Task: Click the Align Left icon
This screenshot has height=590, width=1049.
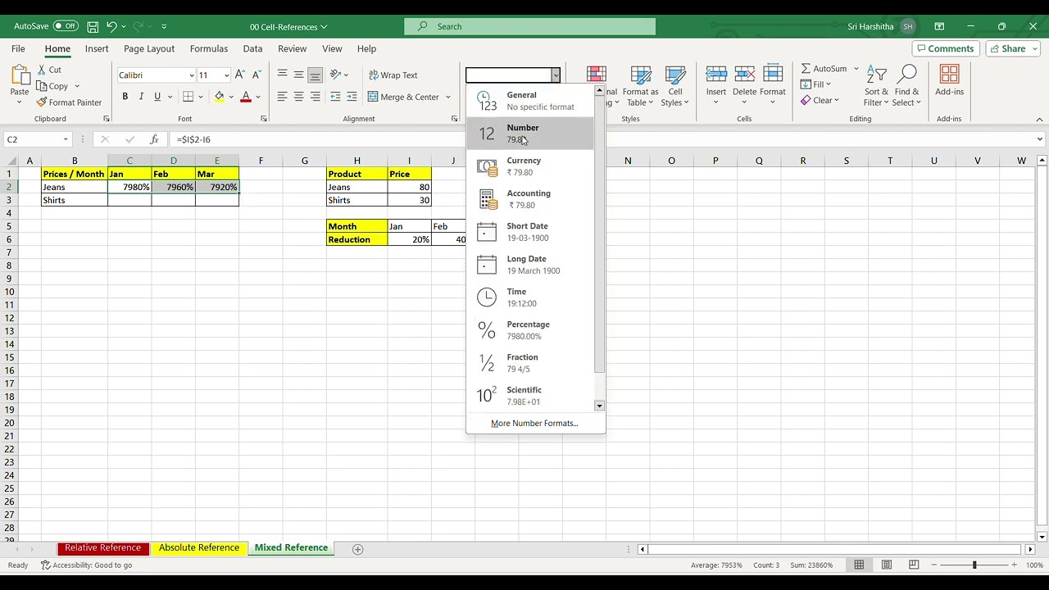Action: tap(282, 97)
